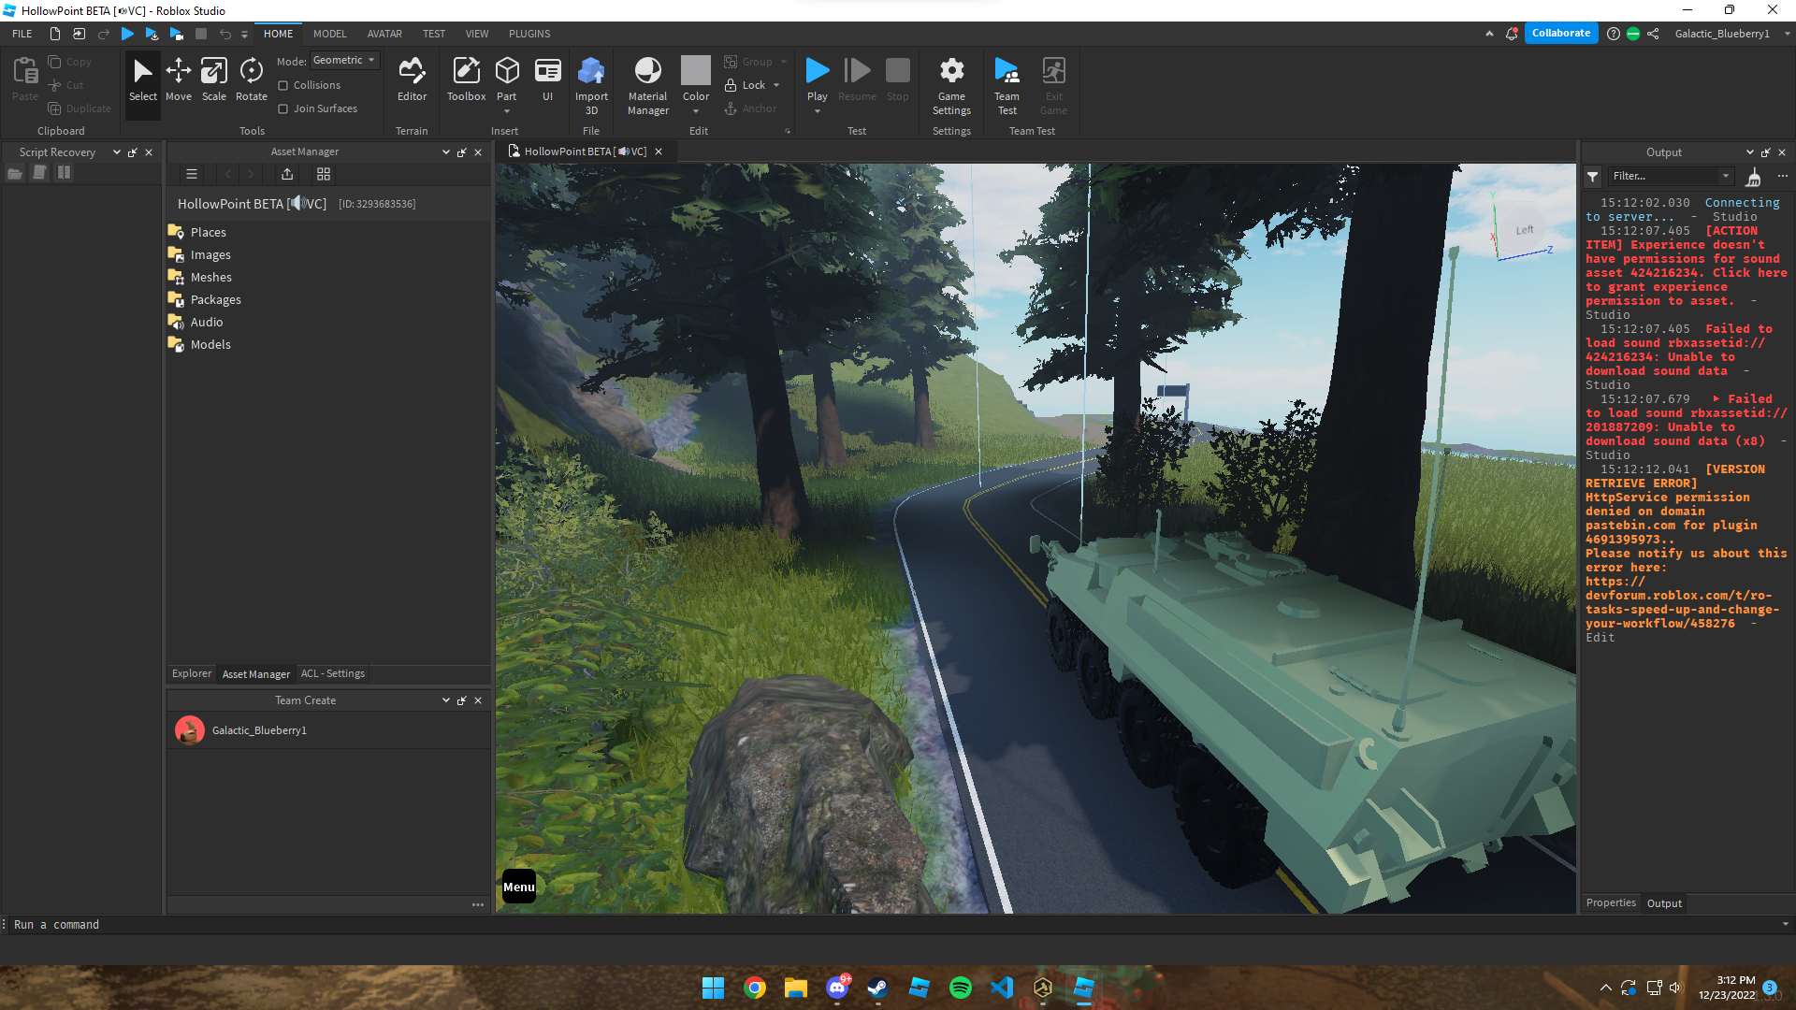Toggle the Join Surfaces checkbox
The image size is (1796, 1010).
click(283, 108)
